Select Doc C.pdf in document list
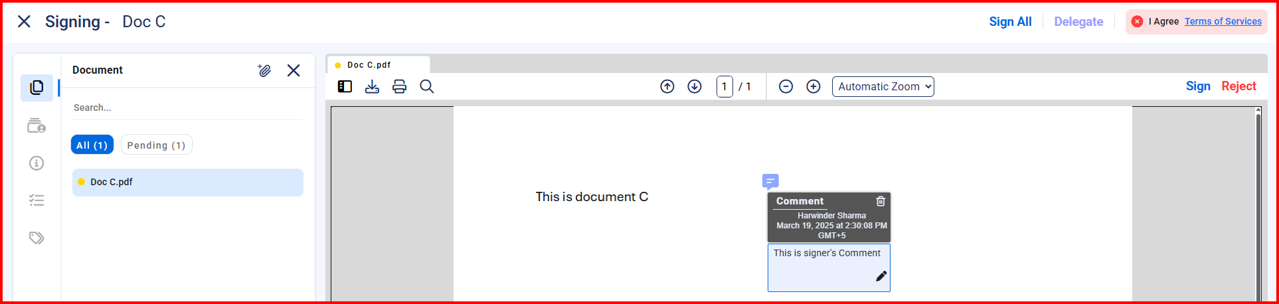 pyautogui.click(x=187, y=182)
